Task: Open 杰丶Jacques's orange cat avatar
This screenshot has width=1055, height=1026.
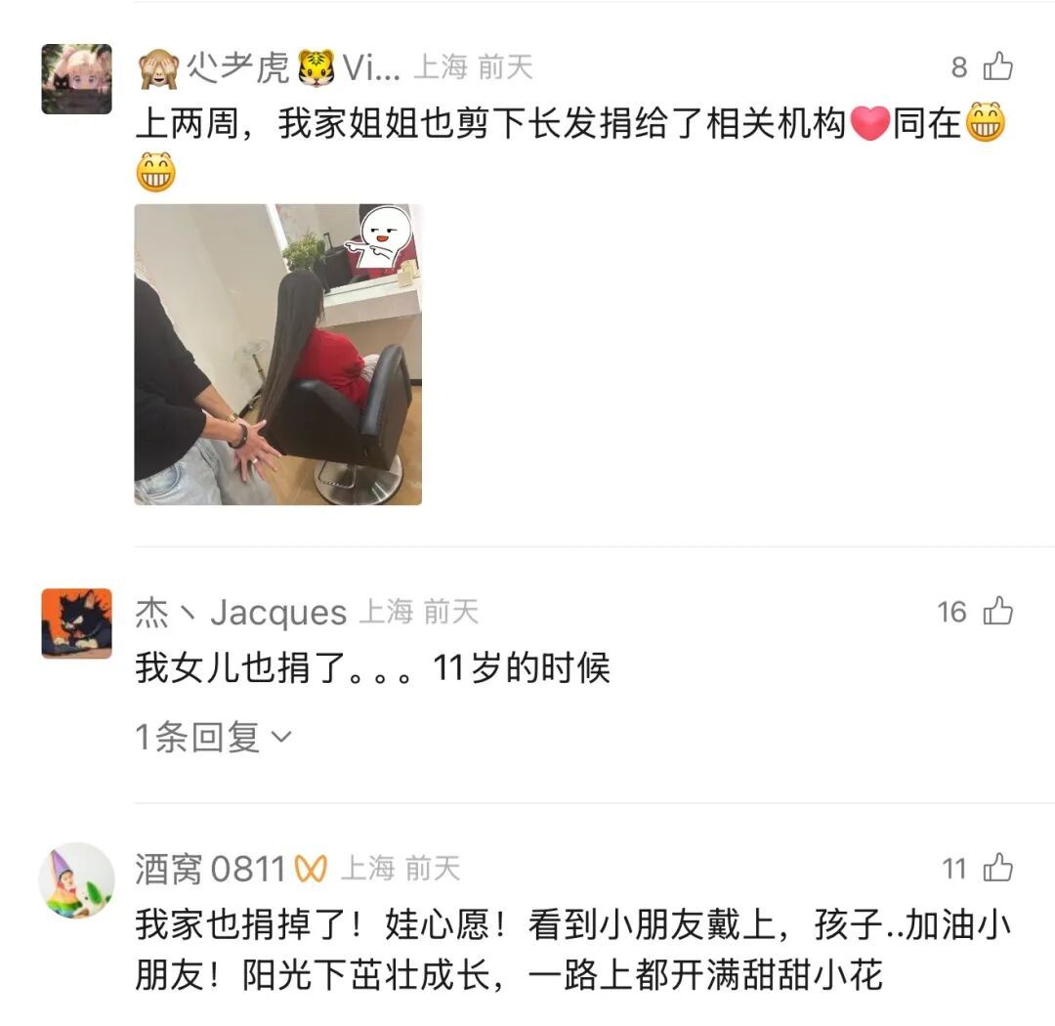Action: click(x=77, y=622)
